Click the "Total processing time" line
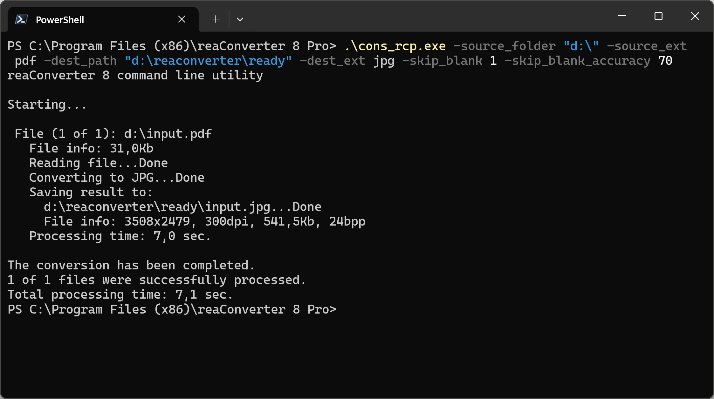The width and height of the screenshot is (714, 399). pos(120,294)
